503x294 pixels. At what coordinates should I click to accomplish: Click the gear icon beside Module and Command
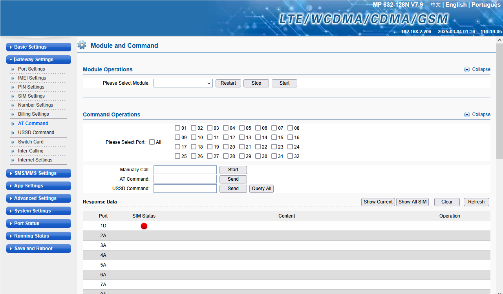tap(82, 45)
